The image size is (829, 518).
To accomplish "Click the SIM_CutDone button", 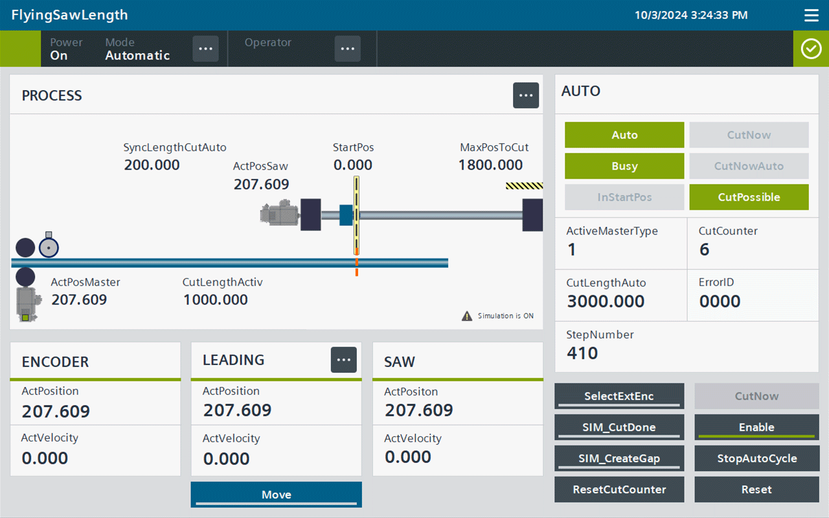I will (619, 427).
